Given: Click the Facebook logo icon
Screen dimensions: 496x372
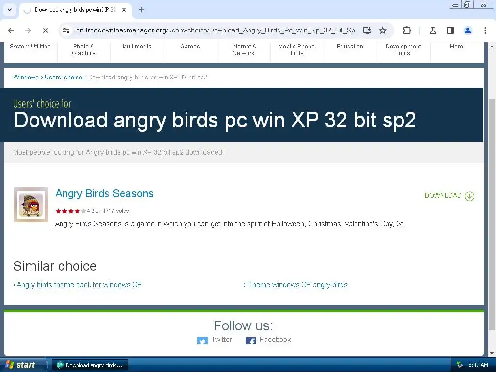Looking at the screenshot, I should 251,341.
